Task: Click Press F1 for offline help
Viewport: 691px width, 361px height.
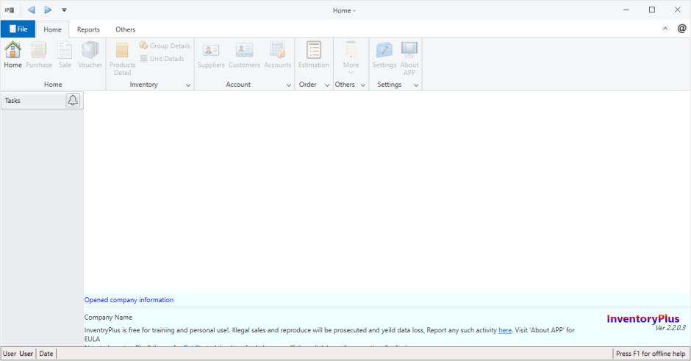Action: point(651,354)
